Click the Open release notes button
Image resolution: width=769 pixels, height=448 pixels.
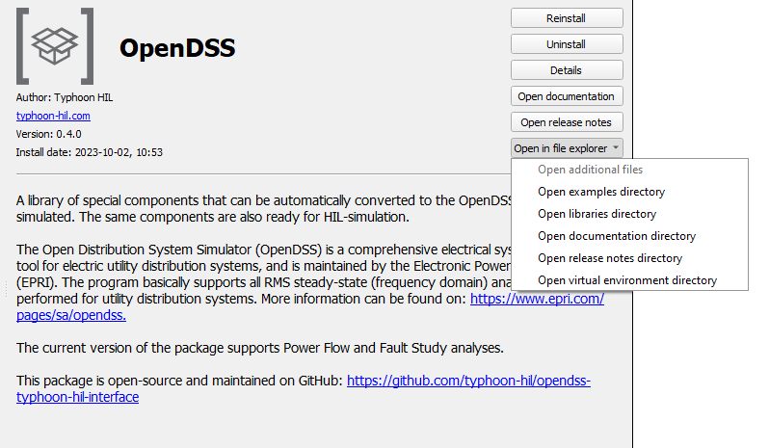[566, 122]
